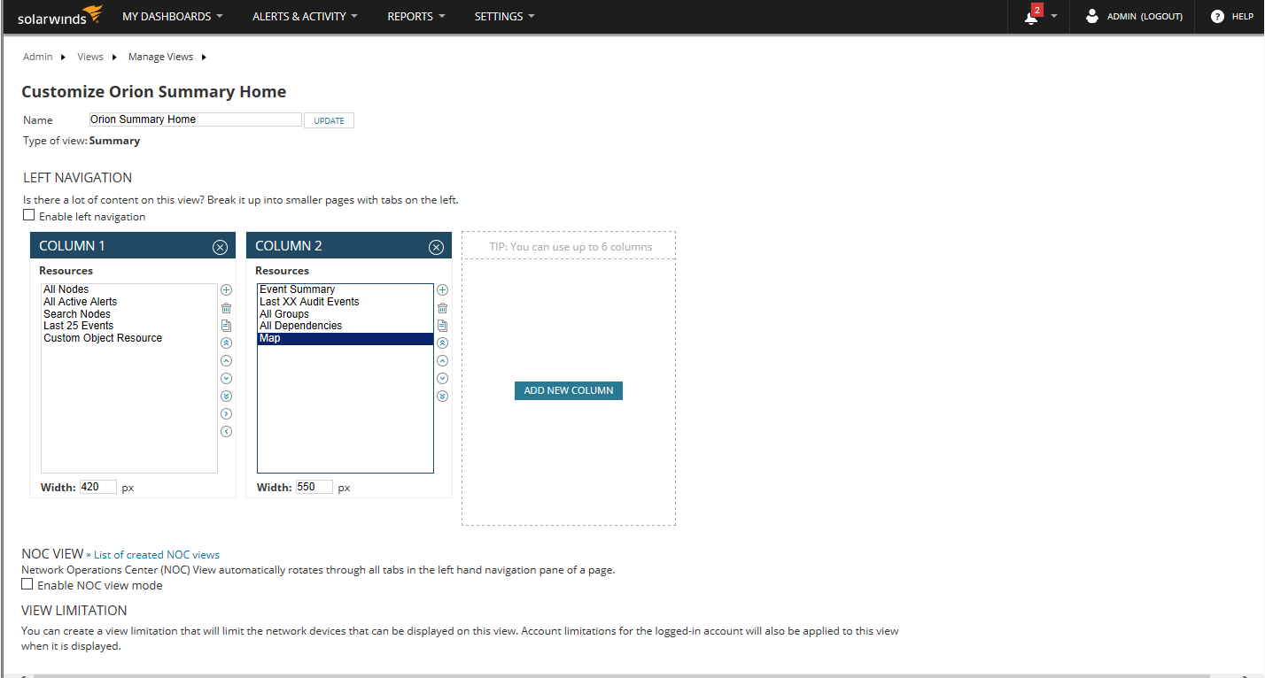Click the Help question mark icon

(x=1217, y=16)
